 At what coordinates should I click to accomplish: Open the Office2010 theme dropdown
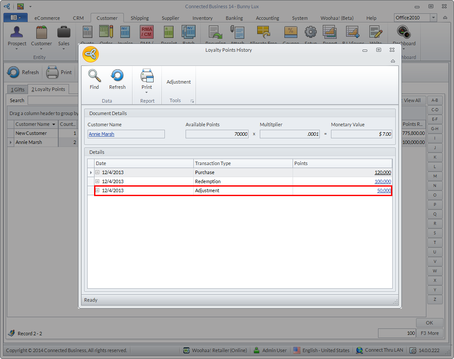click(433, 18)
